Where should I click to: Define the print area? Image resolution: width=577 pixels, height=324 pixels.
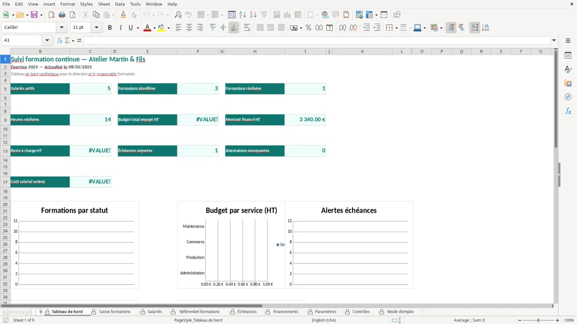tap(359, 15)
